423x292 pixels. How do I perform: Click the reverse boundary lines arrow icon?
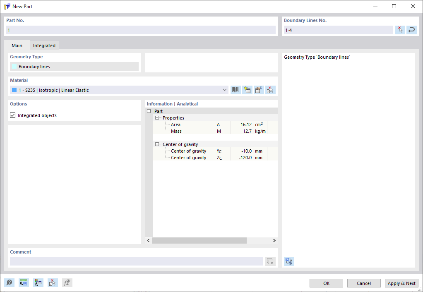click(x=411, y=30)
